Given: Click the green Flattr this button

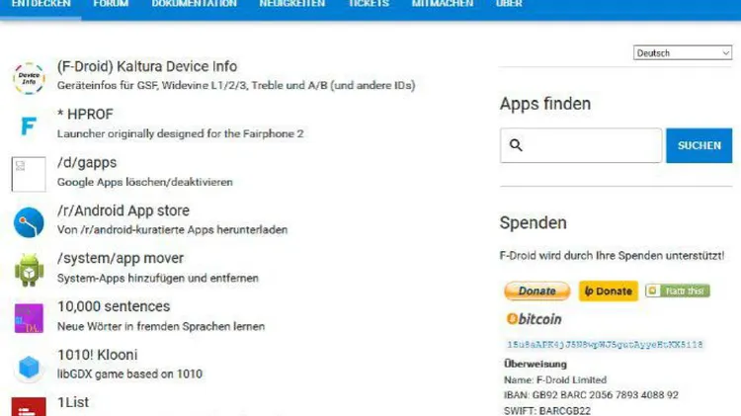Looking at the screenshot, I should pos(678,291).
